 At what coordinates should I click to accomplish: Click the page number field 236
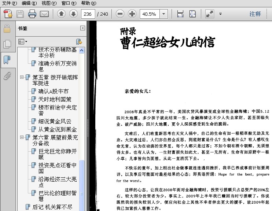point(88,14)
